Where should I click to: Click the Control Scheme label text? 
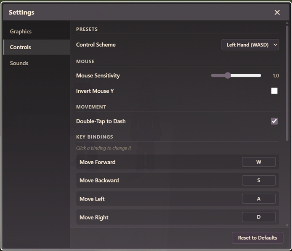pyautogui.click(x=96, y=45)
